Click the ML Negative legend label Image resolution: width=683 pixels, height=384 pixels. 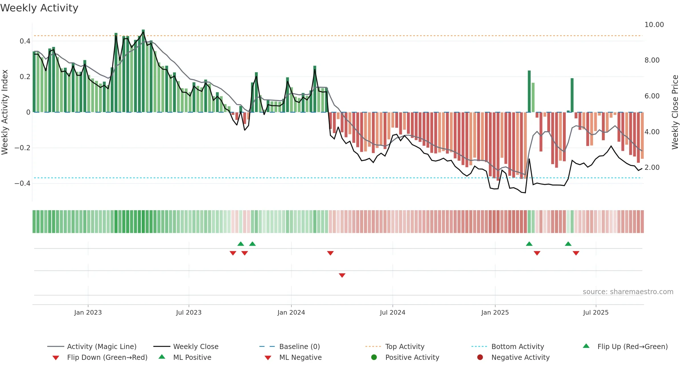coord(301,357)
